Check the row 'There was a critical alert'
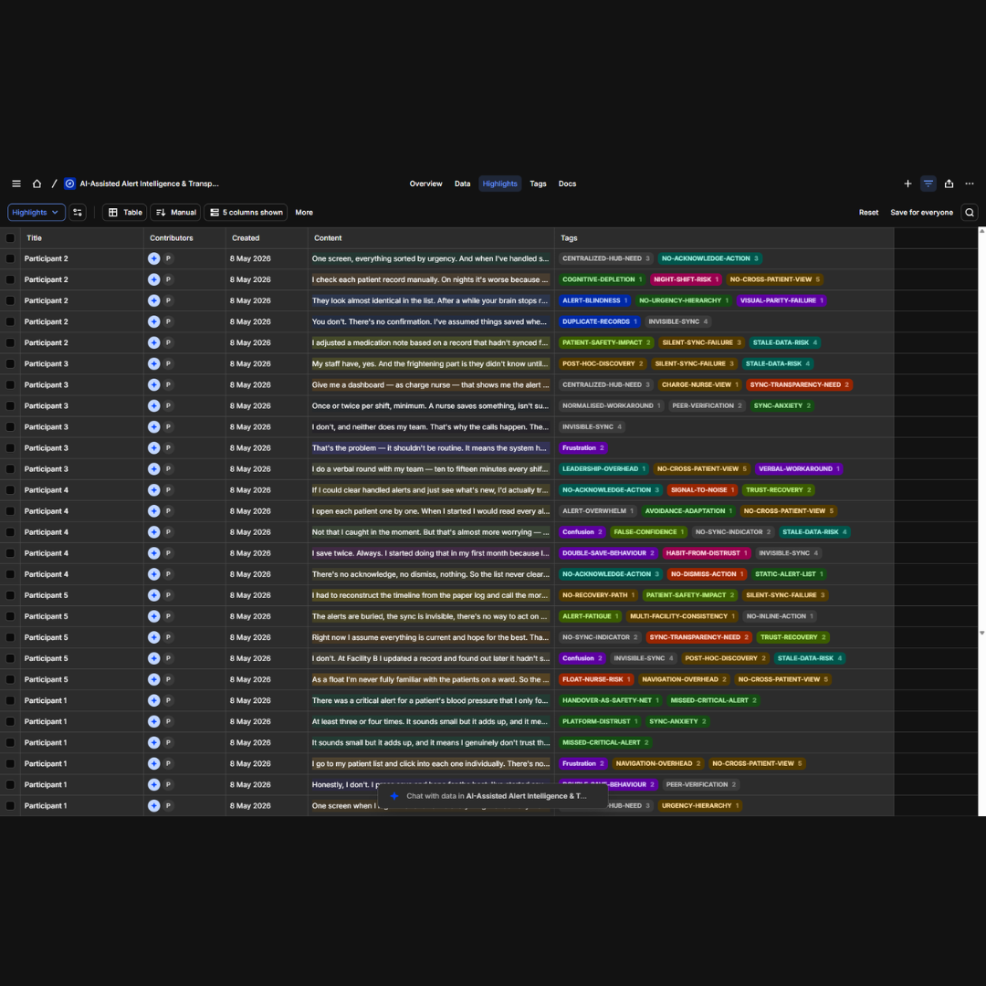Image resolution: width=986 pixels, height=986 pixels. (x=10, y=700)
